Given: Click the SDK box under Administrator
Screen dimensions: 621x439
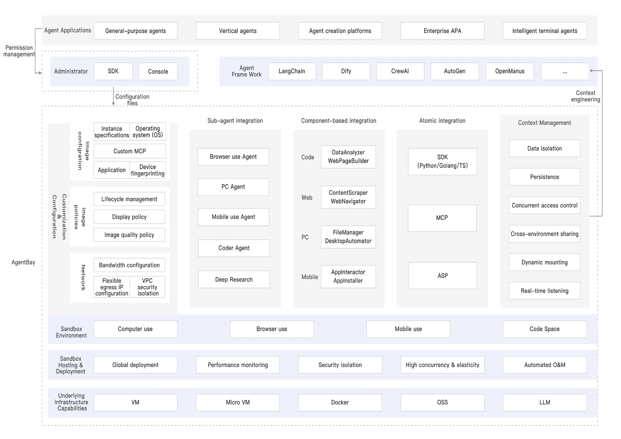Looking at the screenshot, I should click(113, 71).
